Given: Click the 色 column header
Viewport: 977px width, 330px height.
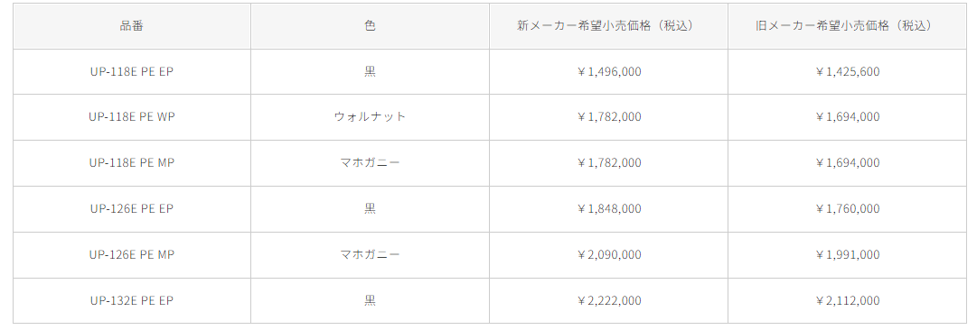Looking at the screenshot, I should tap(371, 26).
